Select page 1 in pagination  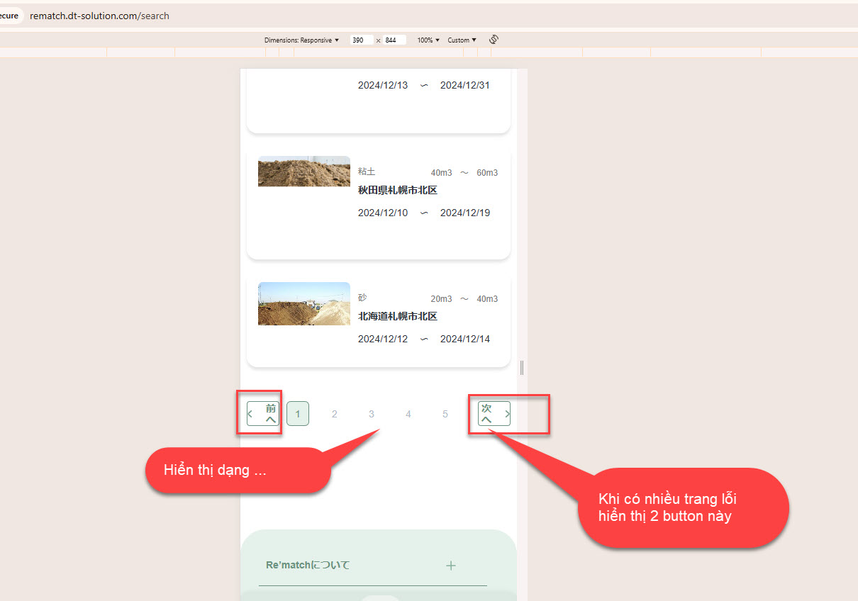[x=298, y=414]
